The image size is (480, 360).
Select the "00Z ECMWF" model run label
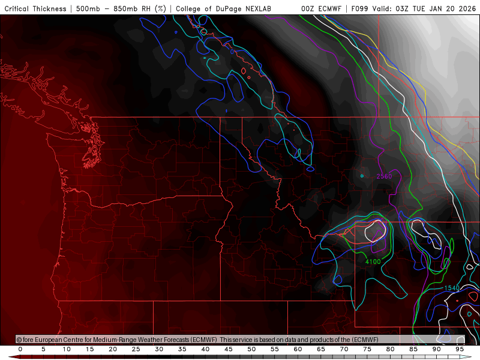click(x=321, y=8)
